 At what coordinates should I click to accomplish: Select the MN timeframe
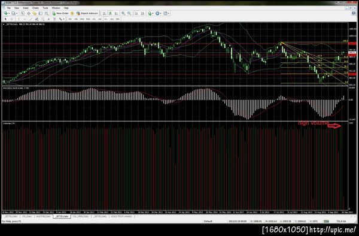click(118, 19)
